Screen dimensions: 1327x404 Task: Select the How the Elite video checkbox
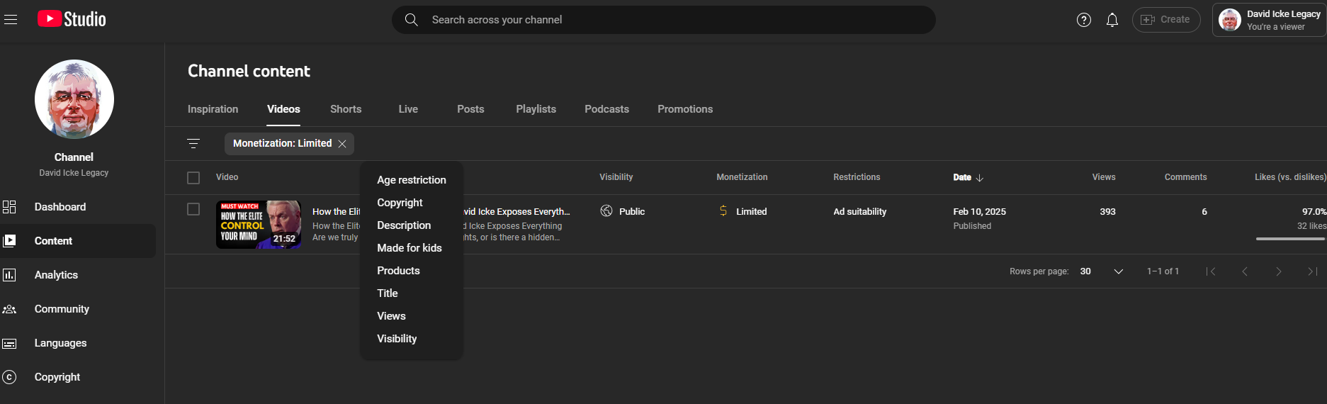tap(193, 209)
